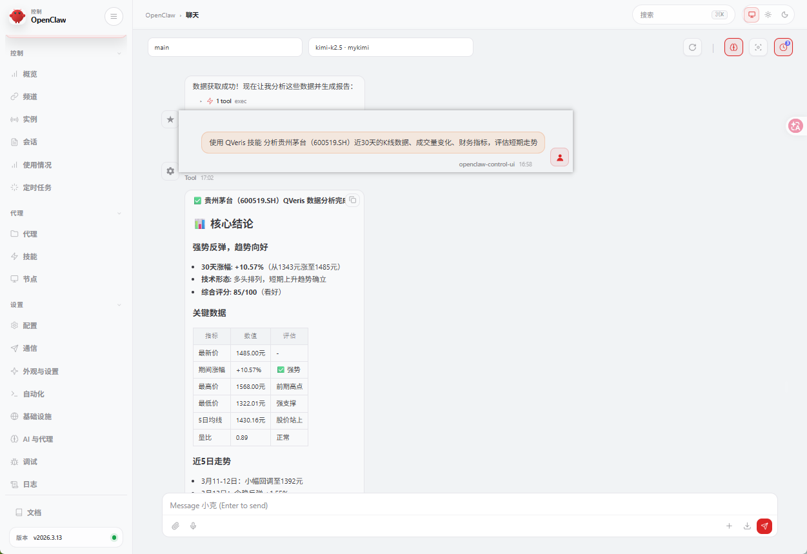Open 自动化 in the sidebar

point(66,394)
